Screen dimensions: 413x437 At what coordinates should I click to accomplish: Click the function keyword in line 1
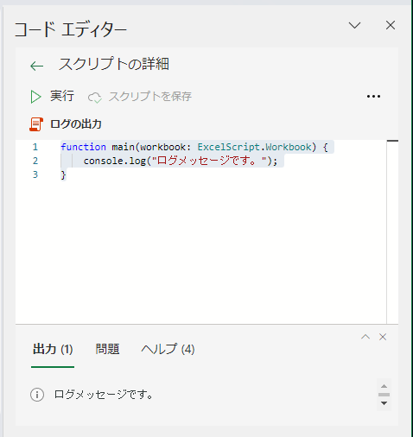pyautogui.click(x=83, y=147)
